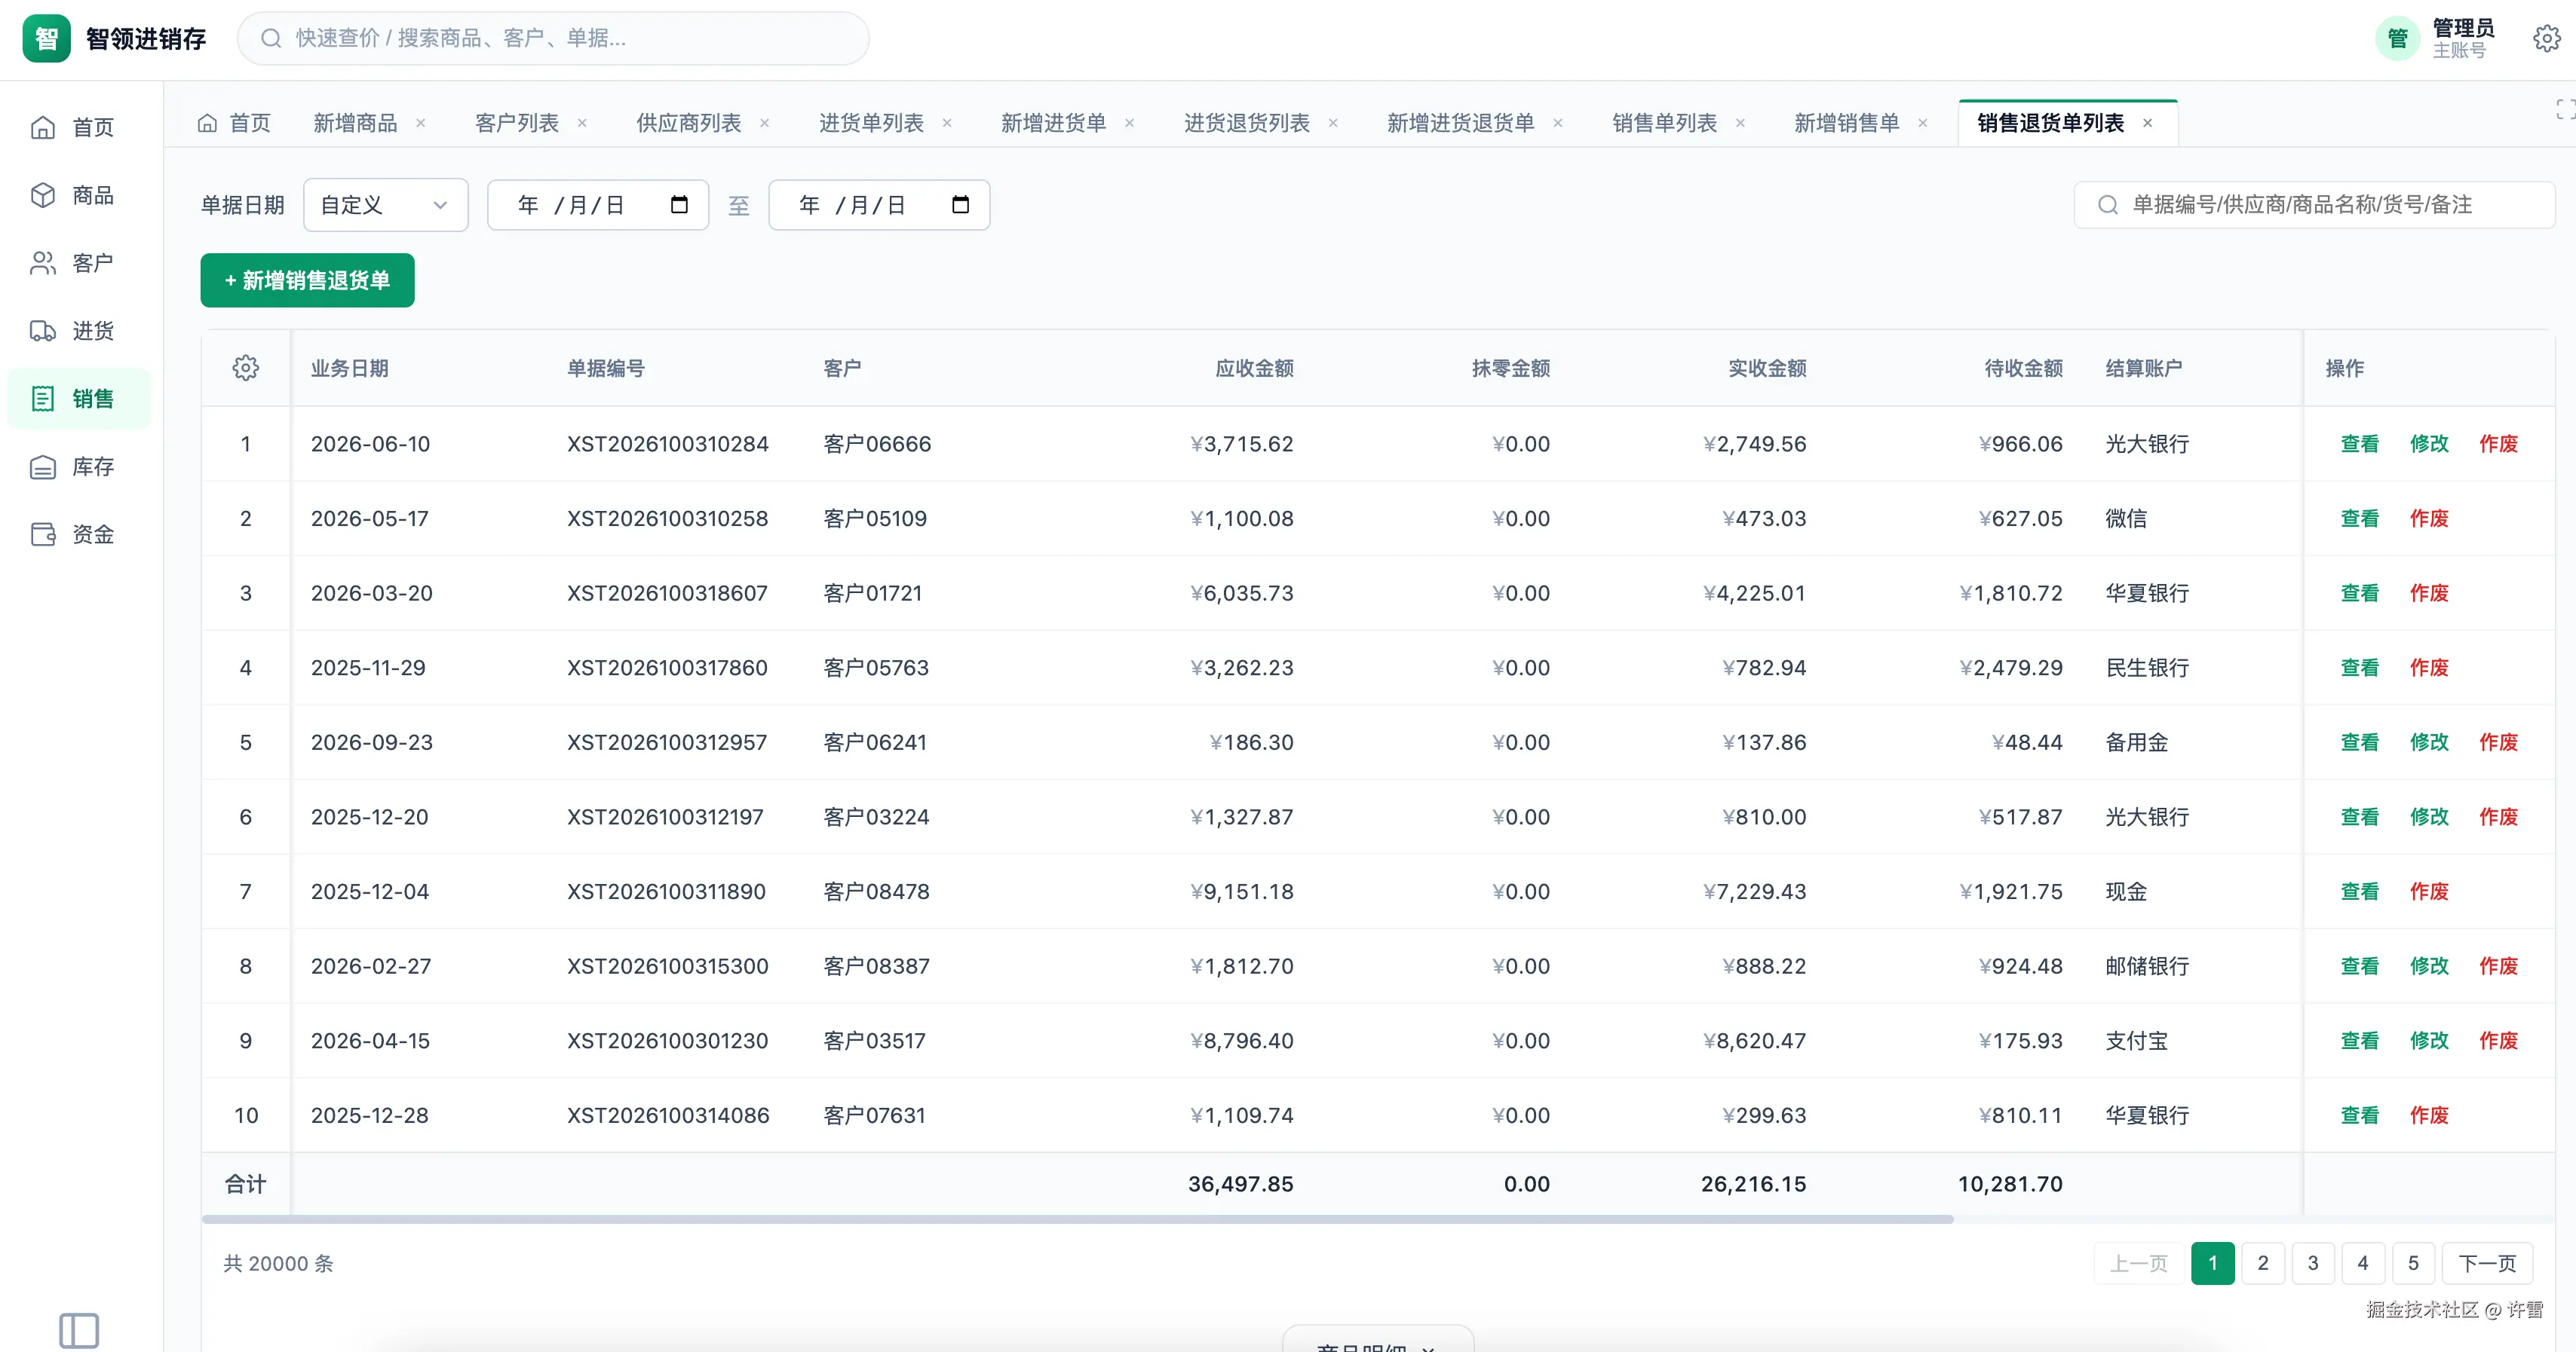The width and height of the screenshot is (2576, 1352).
Task: Switch to the 销售单列表 tab
Action: 1664,123
